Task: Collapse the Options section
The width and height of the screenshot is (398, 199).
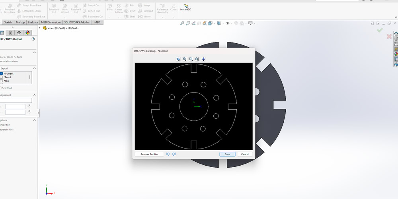Action: (x=35, y=120)
